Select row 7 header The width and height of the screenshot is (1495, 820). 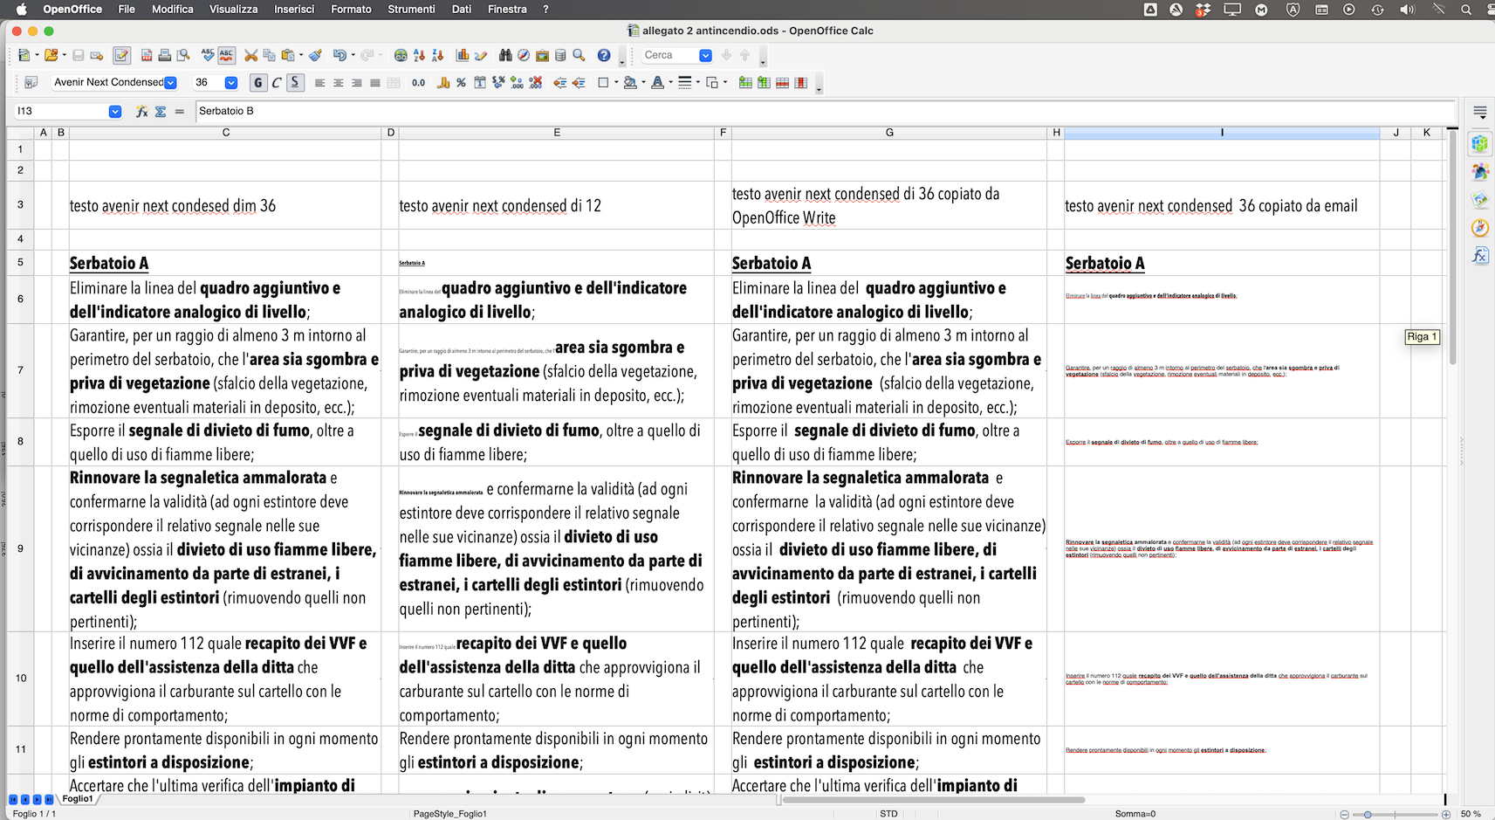[x=20, y=370]
